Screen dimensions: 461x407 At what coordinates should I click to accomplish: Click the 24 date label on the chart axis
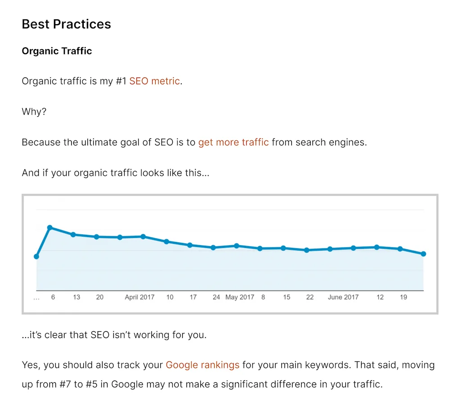[217, 297]
